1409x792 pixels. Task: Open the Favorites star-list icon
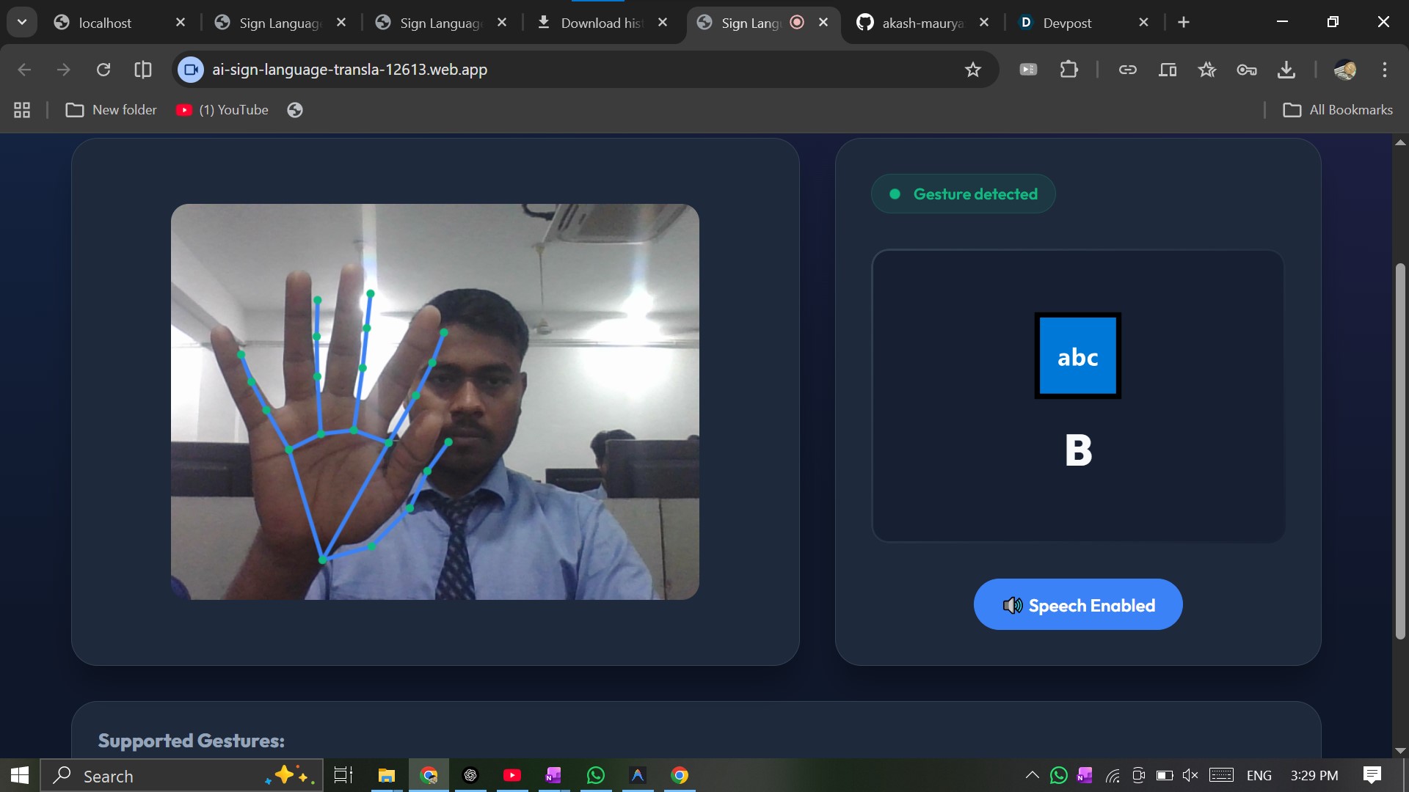(1206, 70)
